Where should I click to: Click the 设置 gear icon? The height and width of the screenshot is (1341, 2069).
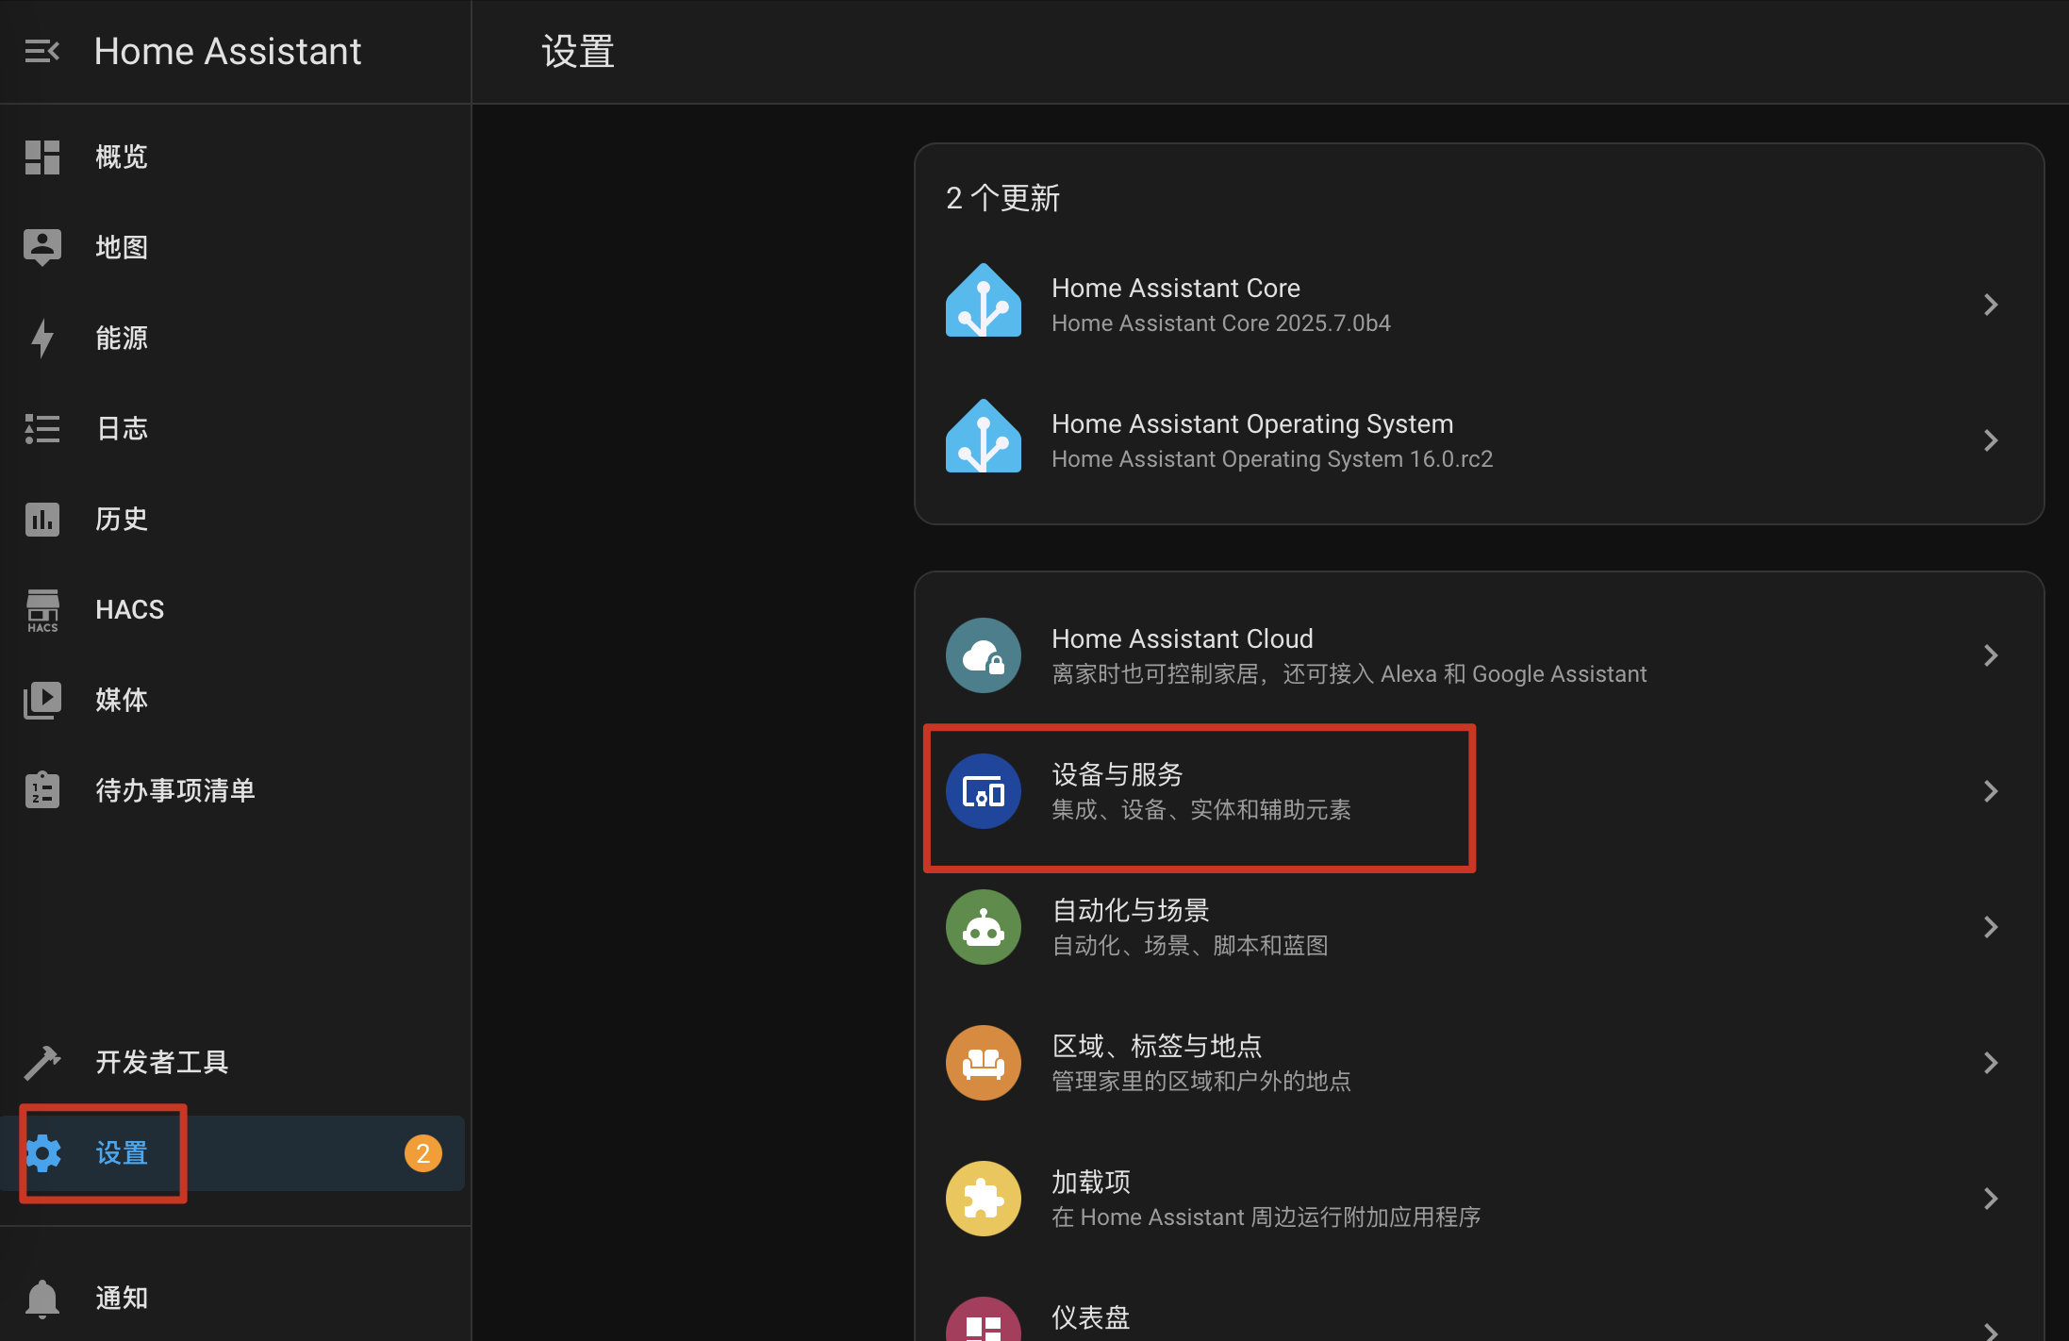coord(42,1152)
